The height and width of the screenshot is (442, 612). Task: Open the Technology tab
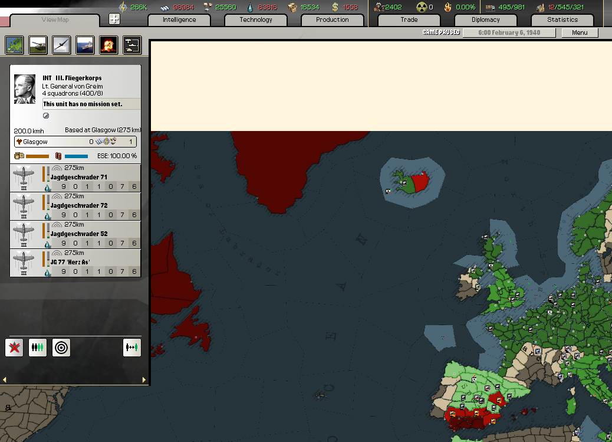coord(256,20)
